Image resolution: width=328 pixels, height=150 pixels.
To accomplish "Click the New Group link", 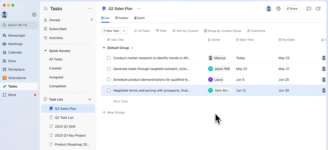I will tap(114, 112).
